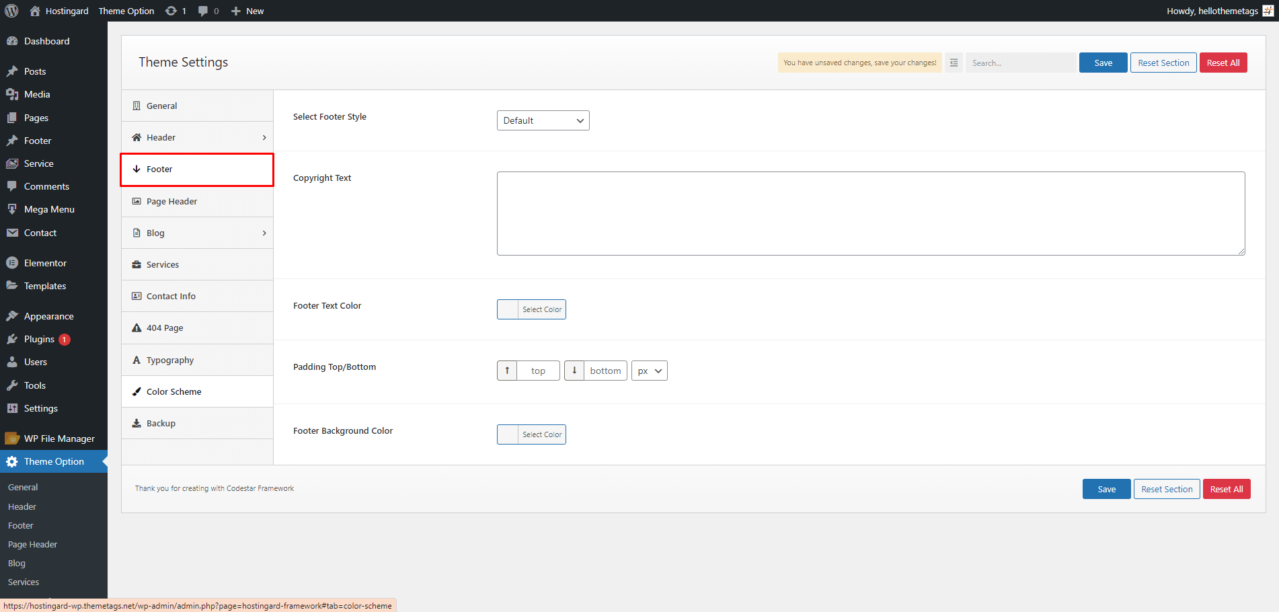The image size is (1279, 612).
Task: Open the Services settings tab
Action: point(197,264)
